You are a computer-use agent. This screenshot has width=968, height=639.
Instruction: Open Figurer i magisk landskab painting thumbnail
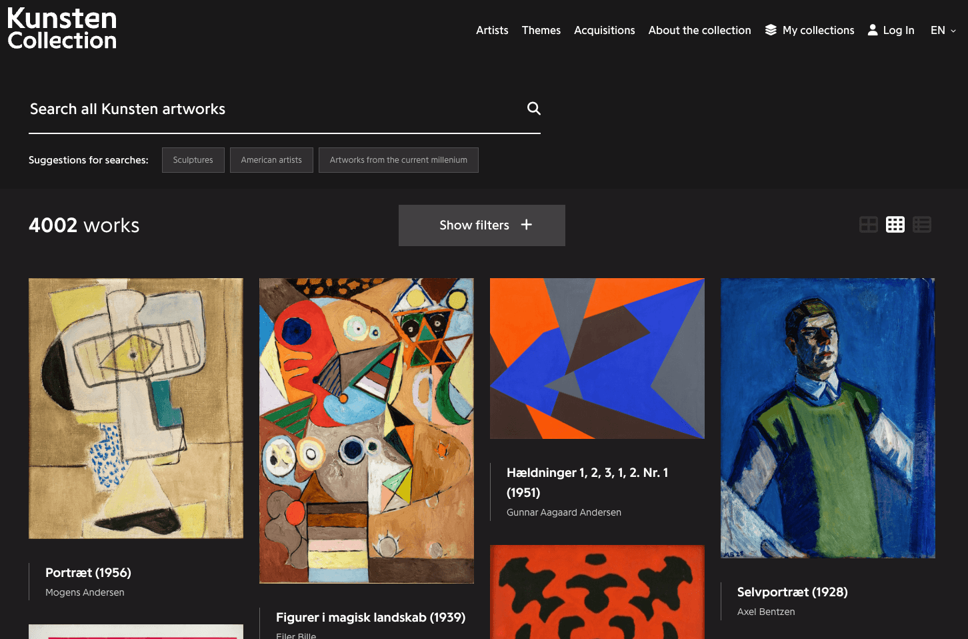(367, 431)
